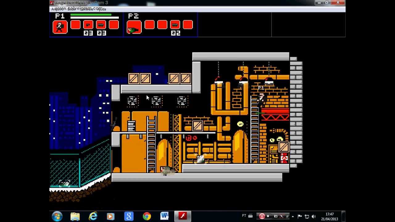Click the P1 marker above player

click(261, 88)
